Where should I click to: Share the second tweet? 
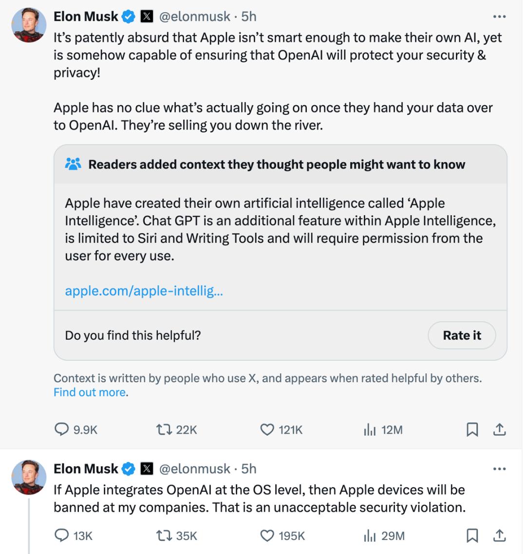[500, 536]
